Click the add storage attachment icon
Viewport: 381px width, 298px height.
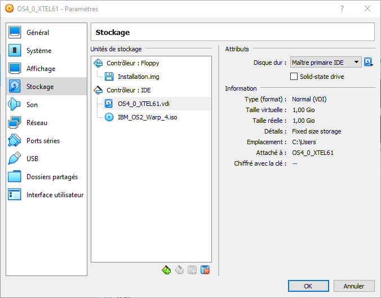pyautogui.click(x=192, y=270)
